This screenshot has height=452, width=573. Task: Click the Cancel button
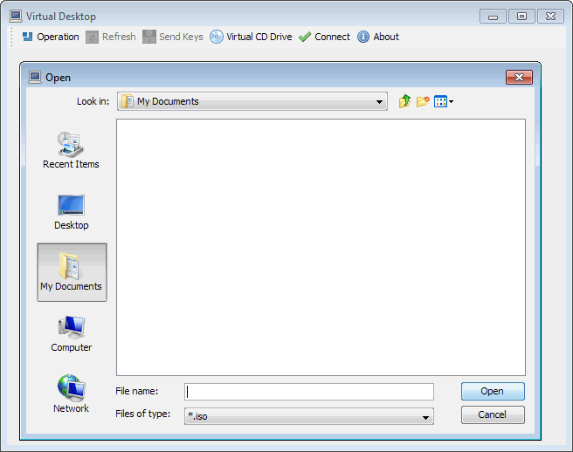click(493, 414)
